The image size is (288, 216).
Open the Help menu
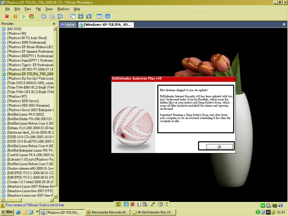pos(77,9)
